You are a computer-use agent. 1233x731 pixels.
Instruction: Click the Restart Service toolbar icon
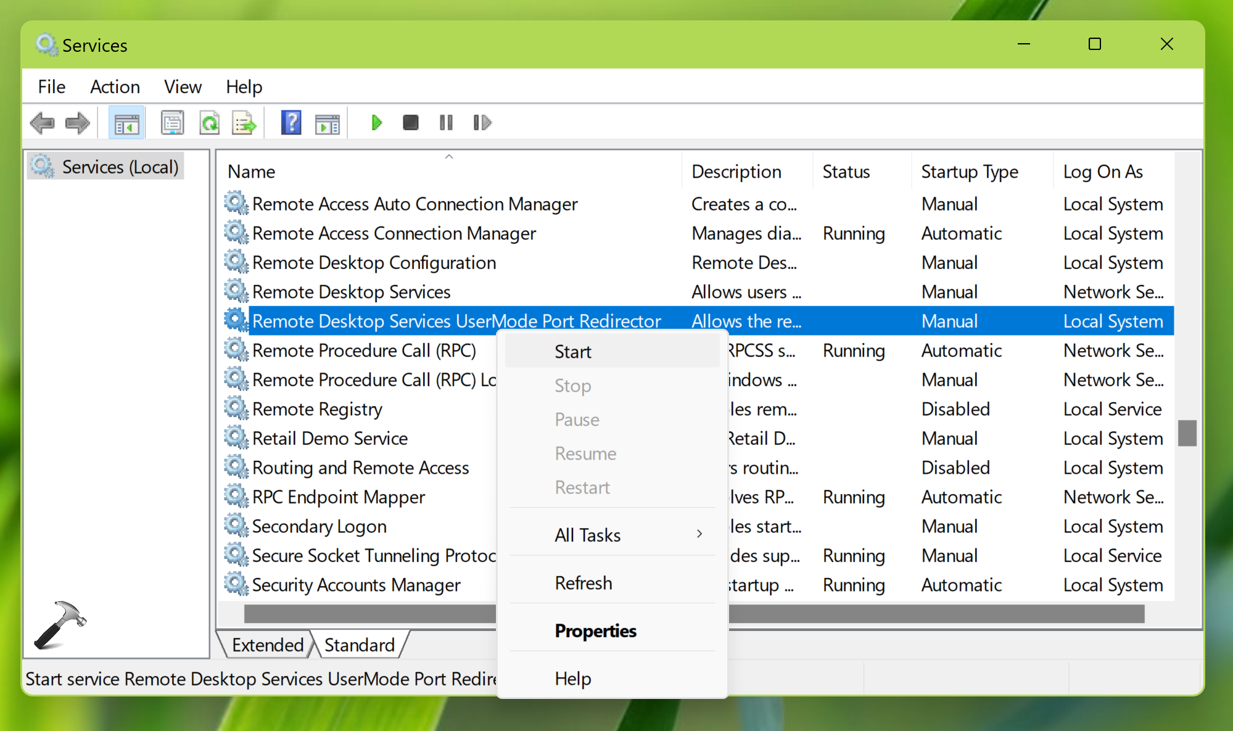(x=482, y=123)
